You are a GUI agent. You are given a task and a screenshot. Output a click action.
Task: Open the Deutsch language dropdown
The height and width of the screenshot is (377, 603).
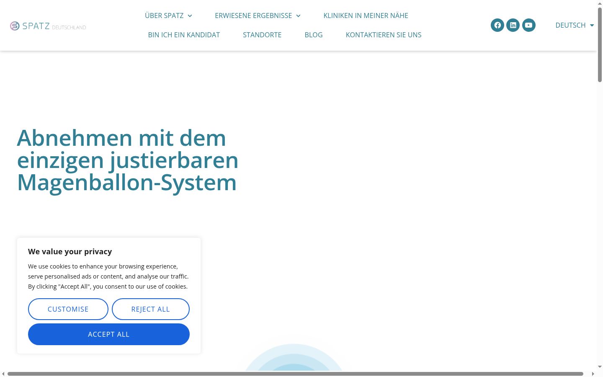(575, 25)
